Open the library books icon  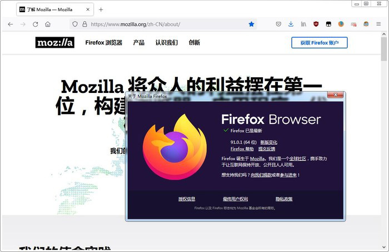(x=303, y=24)
